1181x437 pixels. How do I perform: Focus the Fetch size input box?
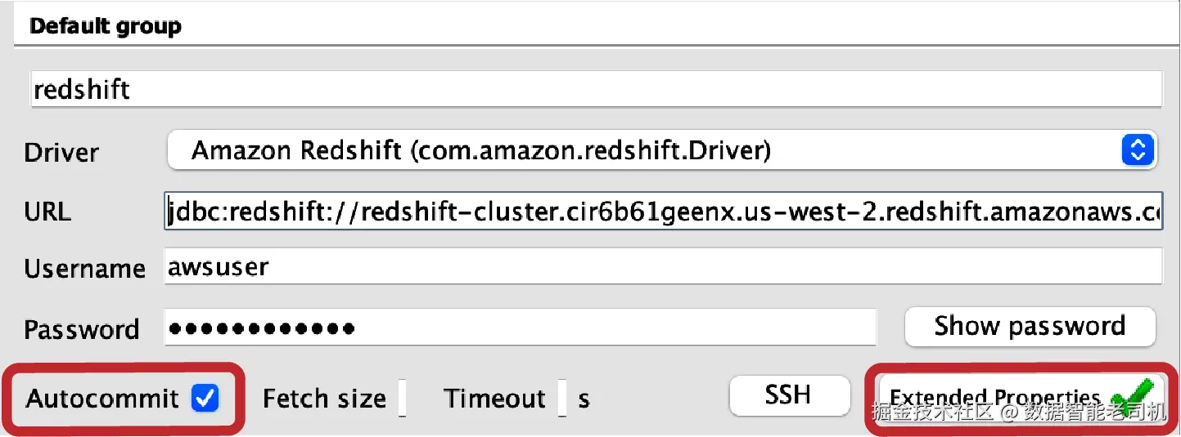tap(402, 399)
